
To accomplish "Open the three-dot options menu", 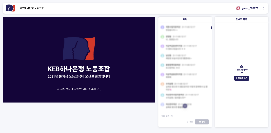I will click(x=264, y=8).
